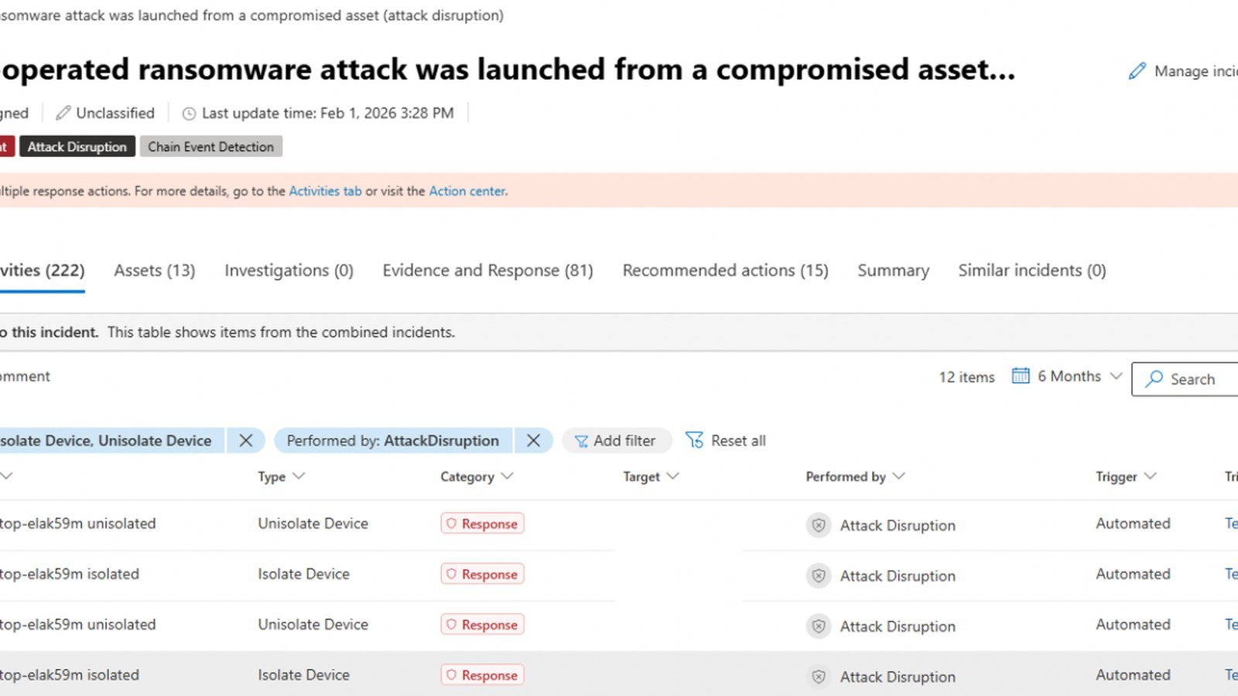This screenshot has width=1238, height=696.
Task: Click the Unclassified pencil icon
Action: click(x=63, y=113)
